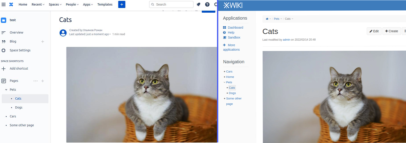The width and height of the screenshot is (406, 143).
Task: Open dropdown arrow after Pets in breadcrumb
Action: click(281, 19)
